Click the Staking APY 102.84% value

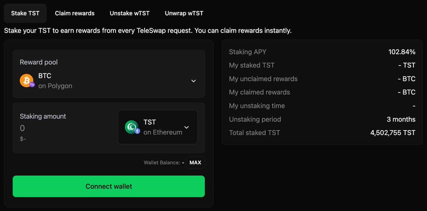click(402, 52)
